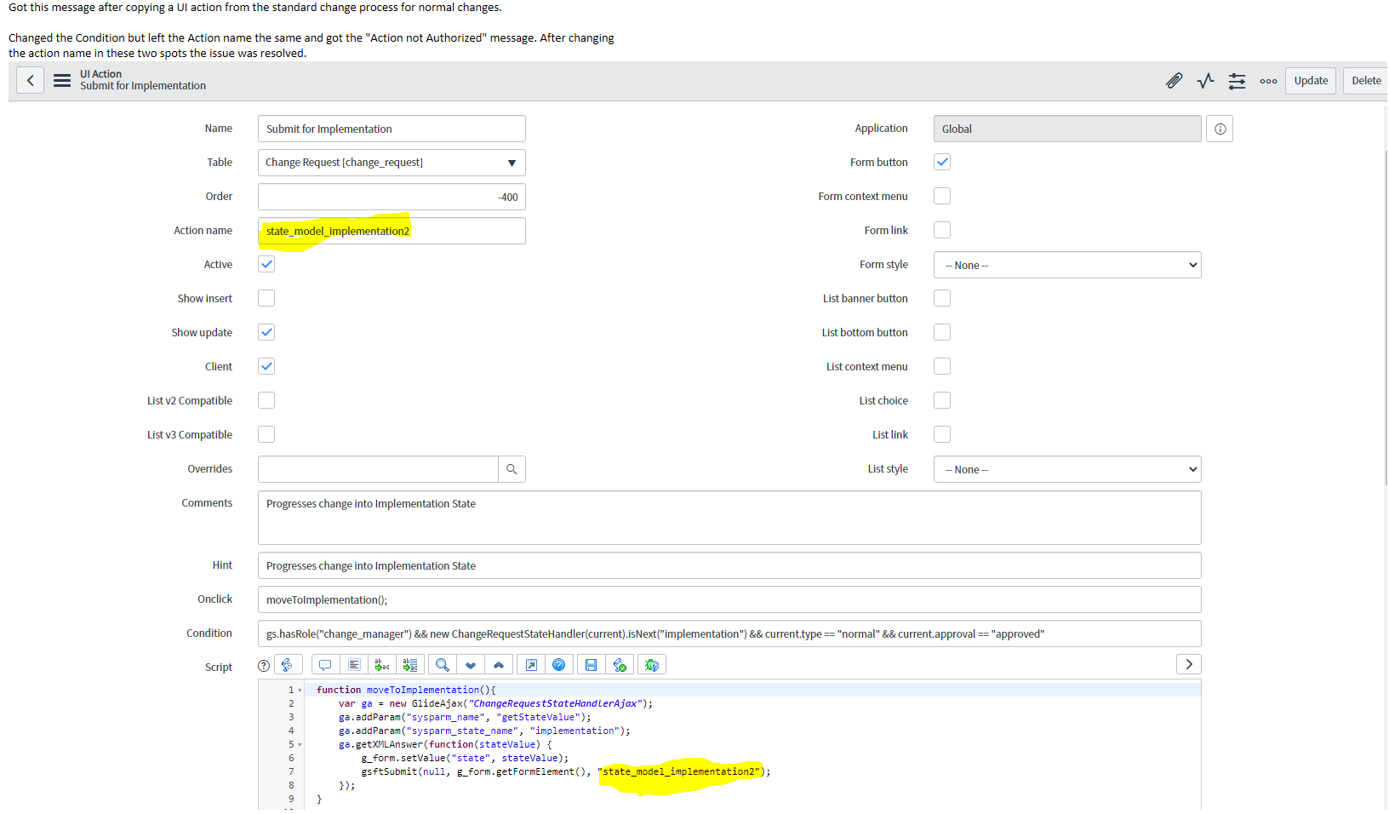1389x814 pixels.
Task: Open script editor in full screen icon
Action: [x=531, y=664]
